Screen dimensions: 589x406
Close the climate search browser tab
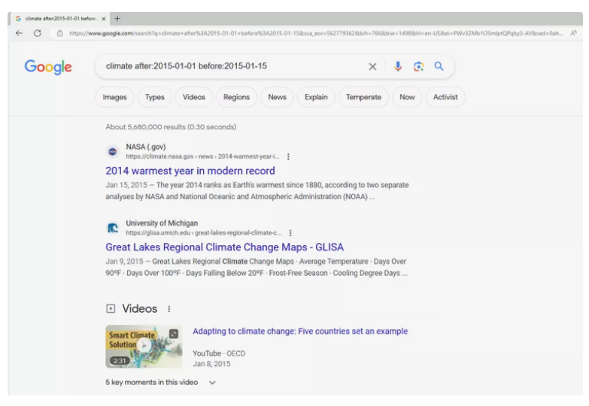tap(104, 18)
